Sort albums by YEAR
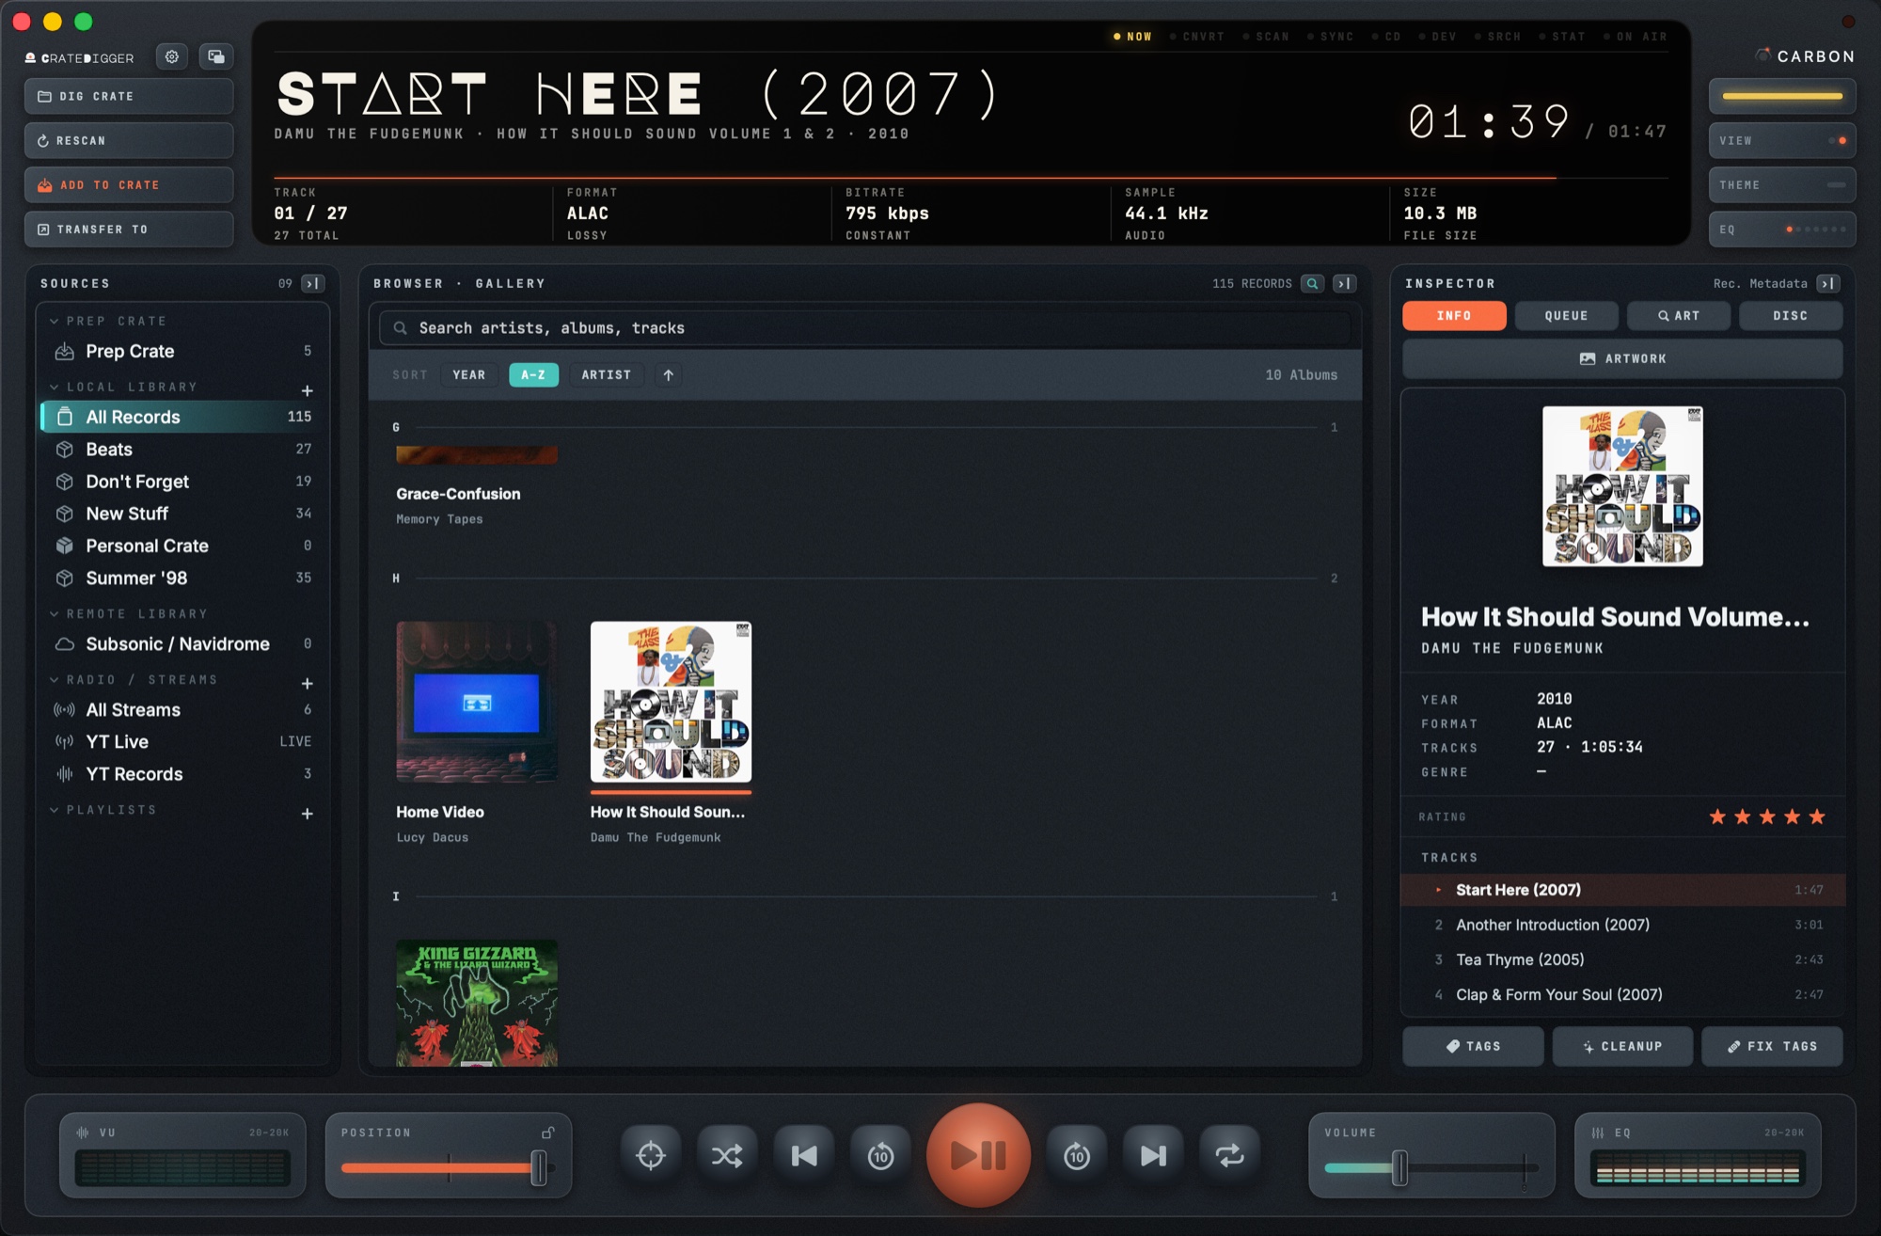Image resolution: width=1881 pixels, height=1236 pixels. click(469, 374)
